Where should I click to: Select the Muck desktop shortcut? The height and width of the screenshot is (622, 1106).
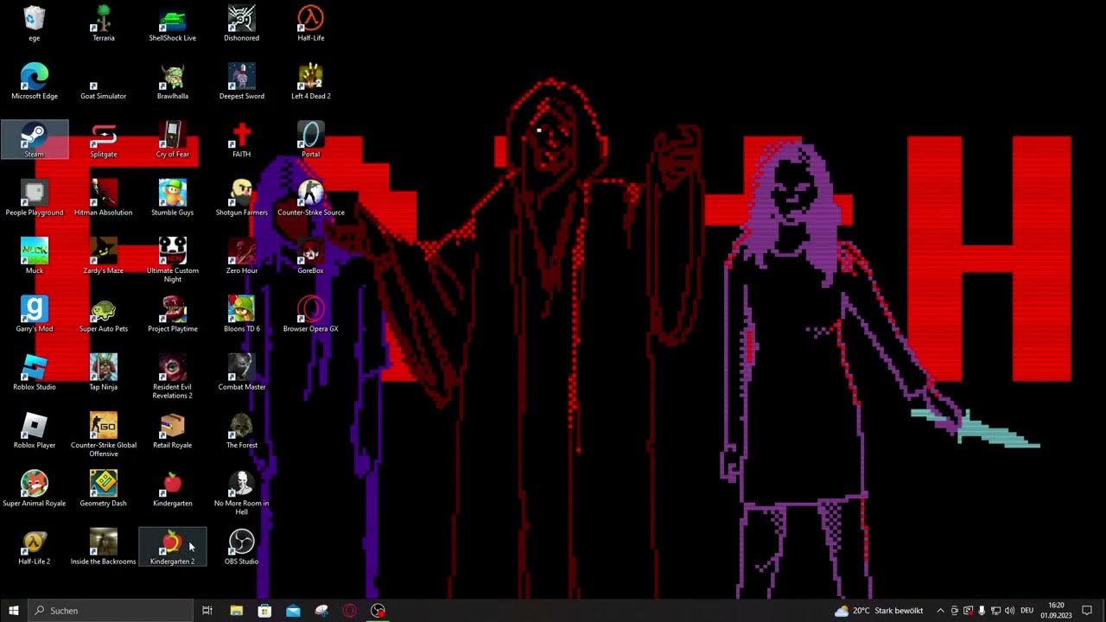point(35,257)
